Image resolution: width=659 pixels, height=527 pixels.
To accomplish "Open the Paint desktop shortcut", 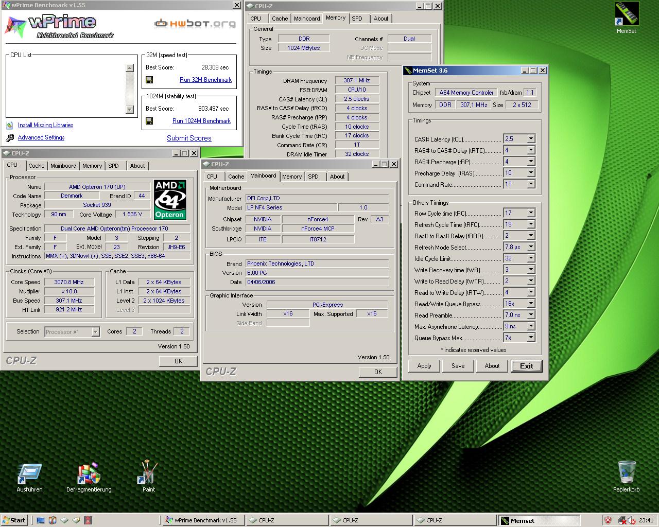I will click(148, 472).
